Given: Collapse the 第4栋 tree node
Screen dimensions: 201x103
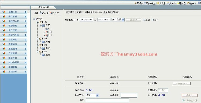Looking at the screenshot, I should [x=38, y=52].
